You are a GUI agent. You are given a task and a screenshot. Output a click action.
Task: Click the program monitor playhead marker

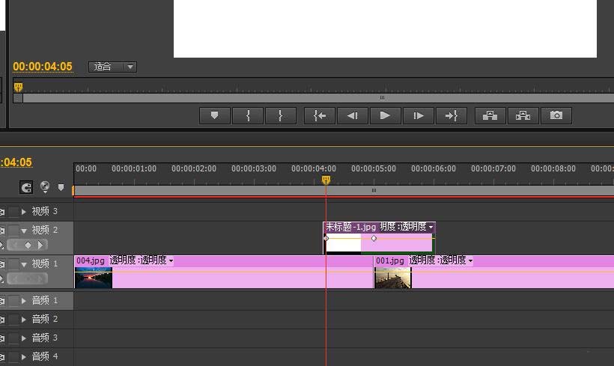click(x=18, y=87)
